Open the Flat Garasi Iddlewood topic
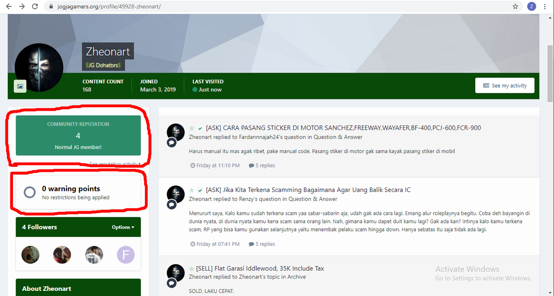554x296 pixels. click(x=260, y=268)
